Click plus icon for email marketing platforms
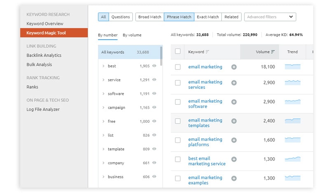The height and width of the screenshot is (193, 333). [x=234, y=140]
